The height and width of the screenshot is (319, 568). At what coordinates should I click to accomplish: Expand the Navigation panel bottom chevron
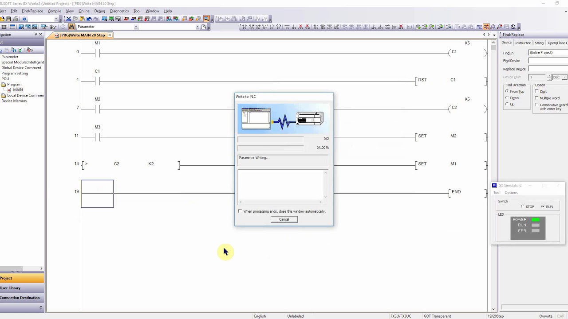pyautogui.click(x=40, y=307)
